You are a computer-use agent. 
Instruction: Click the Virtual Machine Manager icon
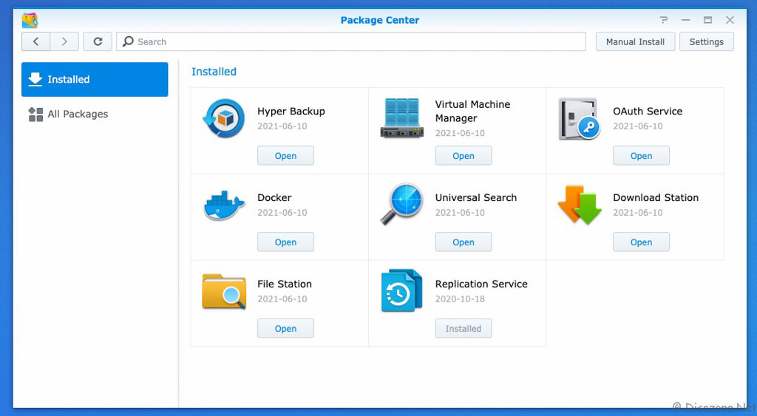click(x=401, y=118)
